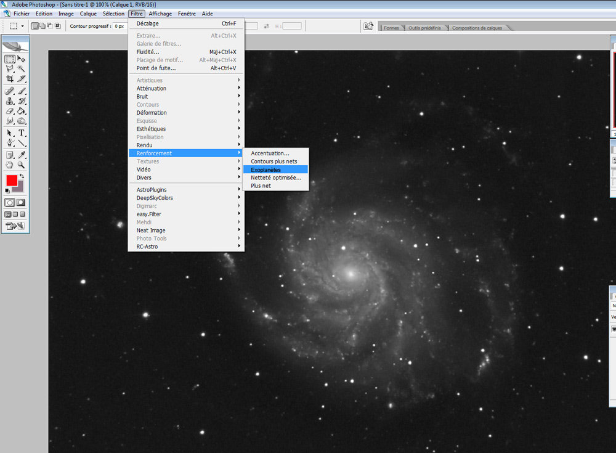Choose New selection mode in options bar
The height and width of the screenshot is (453, 616).
click(x=34, y=26)
